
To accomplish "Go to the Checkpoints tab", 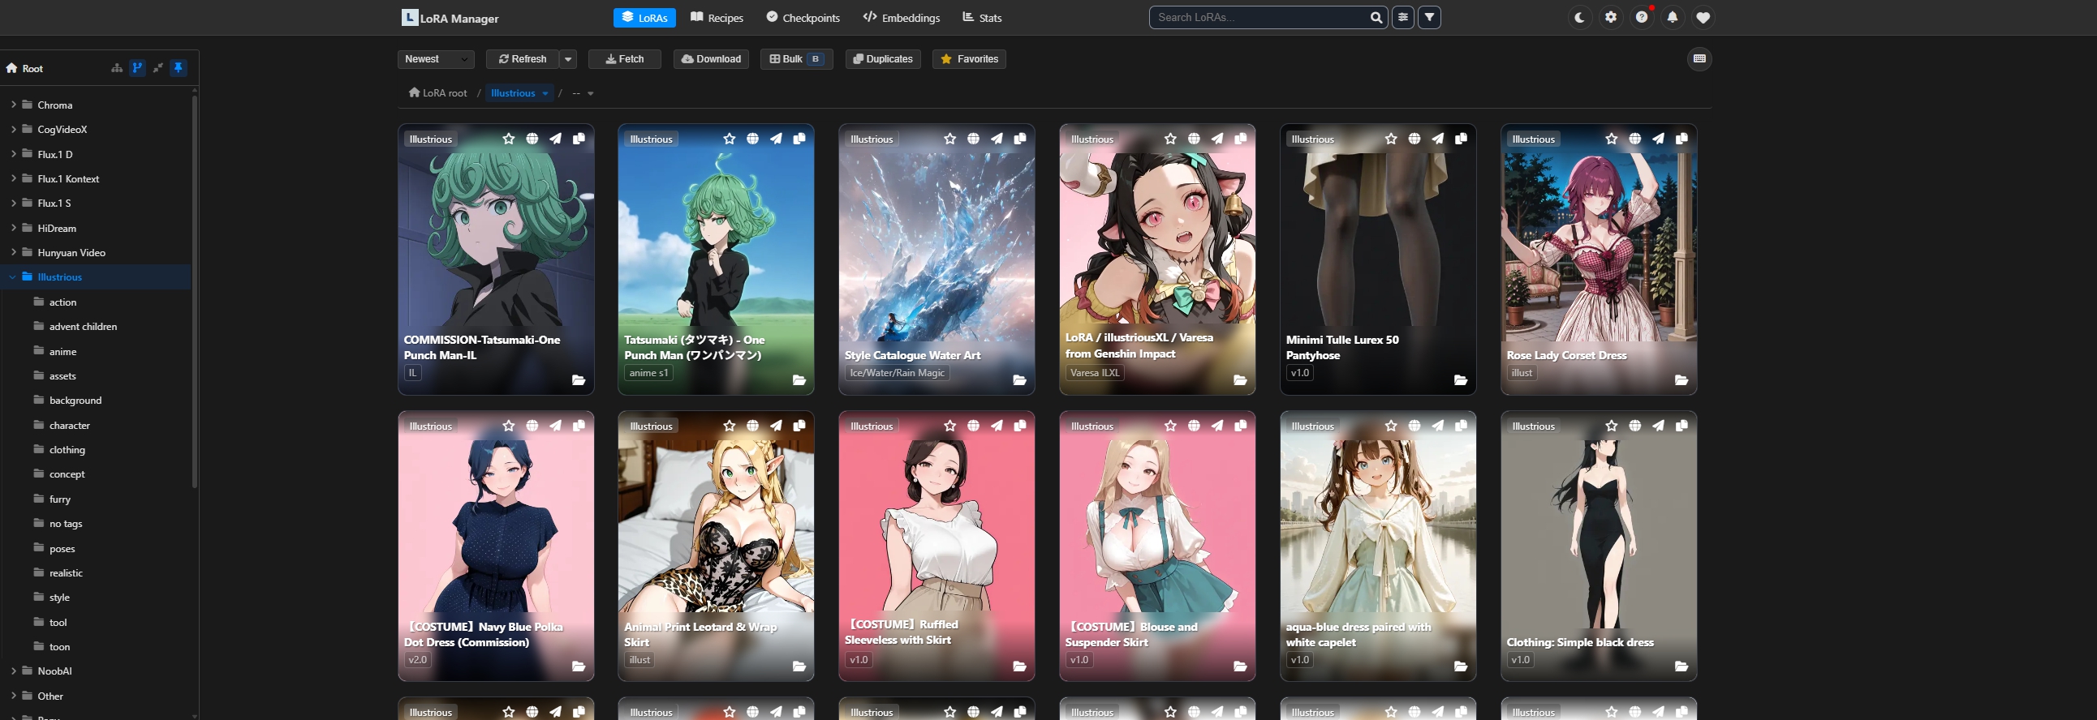I will (803, 17).
